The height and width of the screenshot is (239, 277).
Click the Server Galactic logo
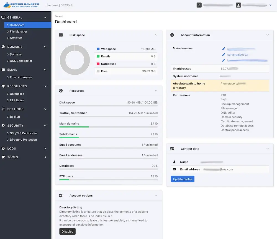[x=21, y=5]
